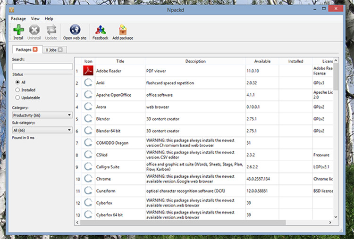The width and height of the screenshot is (354, 239).
Task: Click the Icon column header
Action: [x=88, y=61]
